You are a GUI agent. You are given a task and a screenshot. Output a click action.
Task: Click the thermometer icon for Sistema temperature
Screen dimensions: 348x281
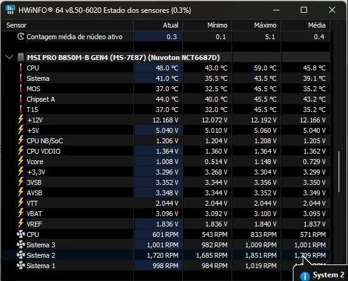[21, 78]
